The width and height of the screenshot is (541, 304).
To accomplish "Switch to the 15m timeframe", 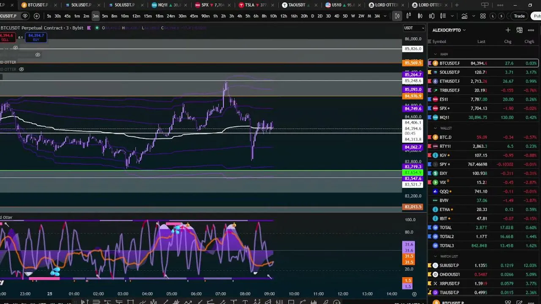I will tap(148, 16).
